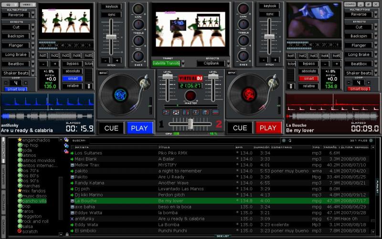382x239 pixels.
Task: Enable relative mode on deck 2
Action: coord(308,86)
